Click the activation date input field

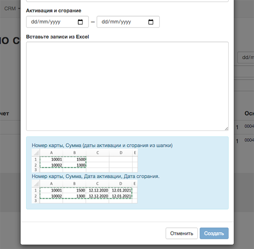[57, 22]
